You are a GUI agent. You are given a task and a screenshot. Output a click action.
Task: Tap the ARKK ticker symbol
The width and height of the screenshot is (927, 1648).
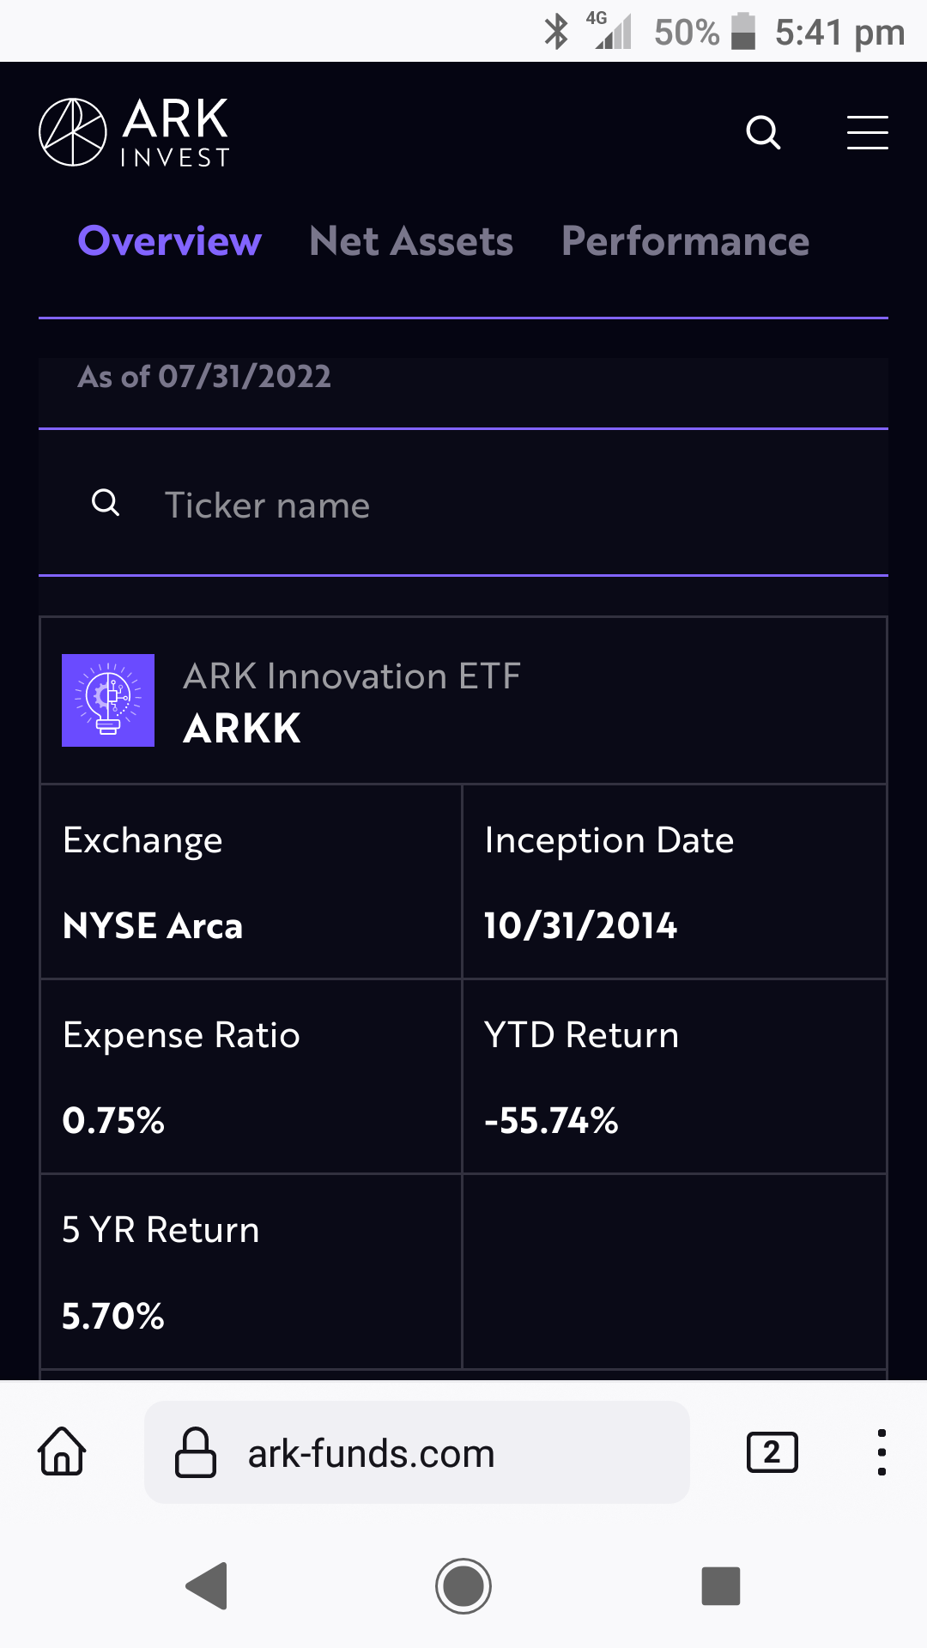point(242,729)
